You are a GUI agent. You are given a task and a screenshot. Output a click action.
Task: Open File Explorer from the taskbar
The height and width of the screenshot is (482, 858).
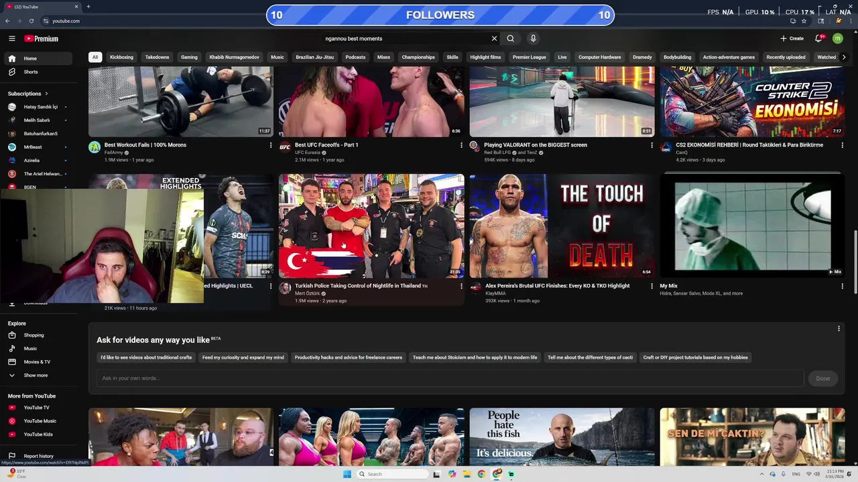[467, 474]
